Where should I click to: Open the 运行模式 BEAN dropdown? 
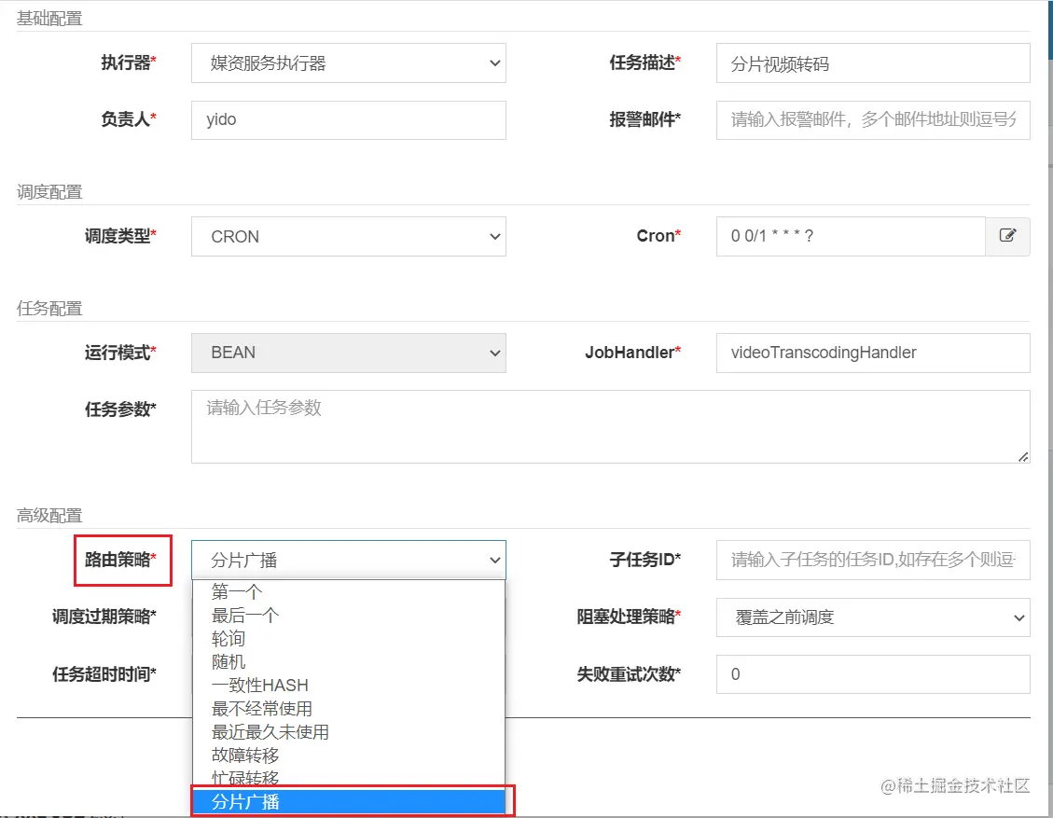point(349,353)
